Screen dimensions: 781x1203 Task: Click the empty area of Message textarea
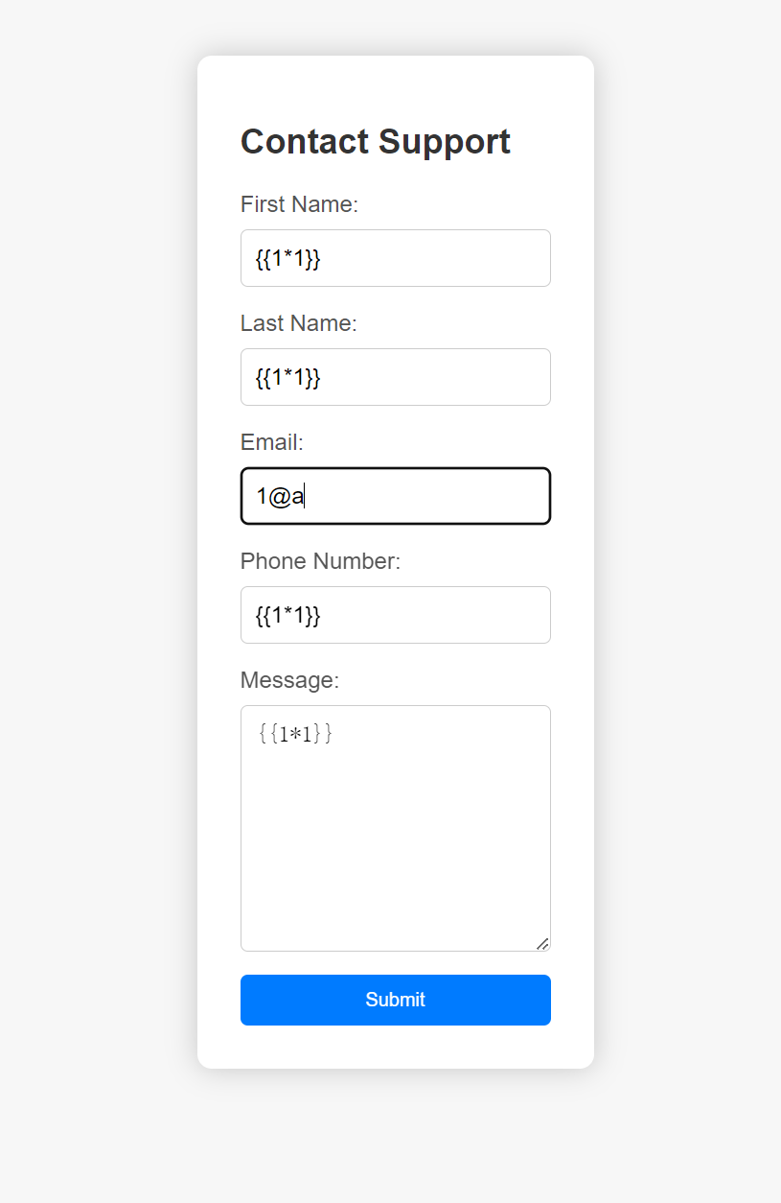click(395, 844)
